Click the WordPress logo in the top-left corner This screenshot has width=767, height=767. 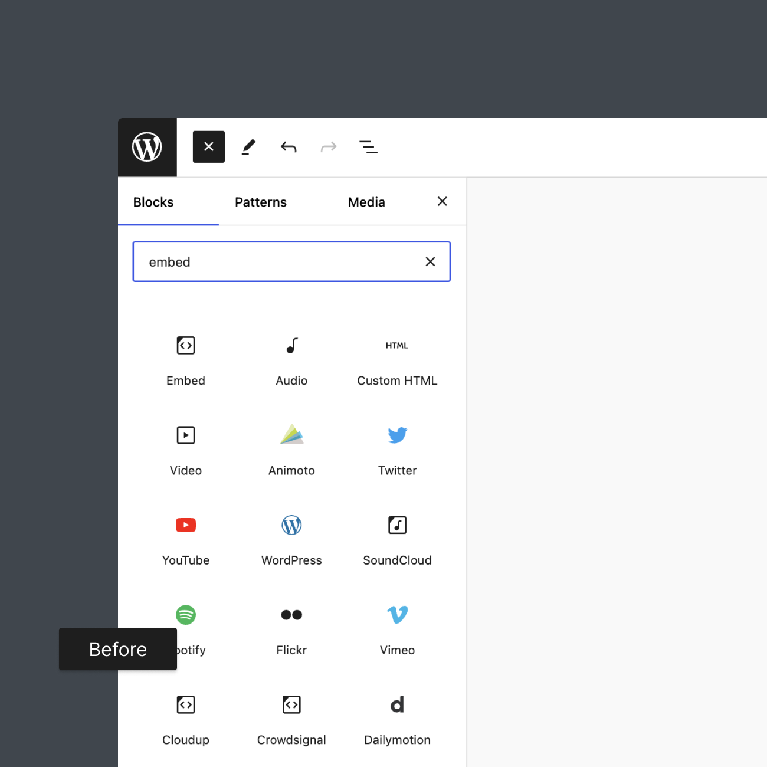(x=147, y=147)
